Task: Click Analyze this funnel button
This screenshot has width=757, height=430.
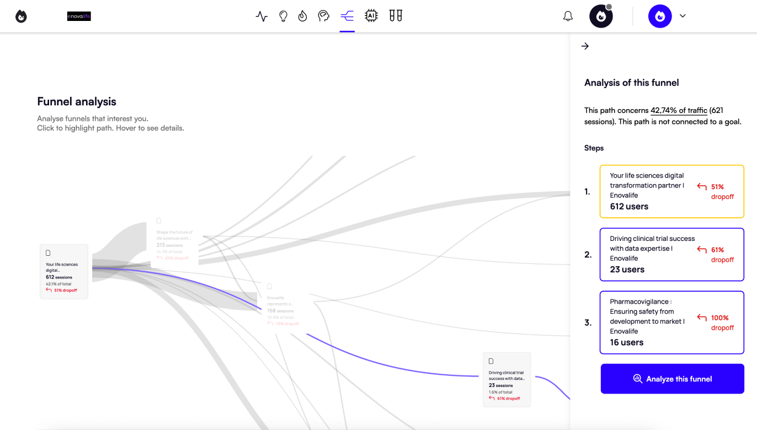Action: point(672,379)
